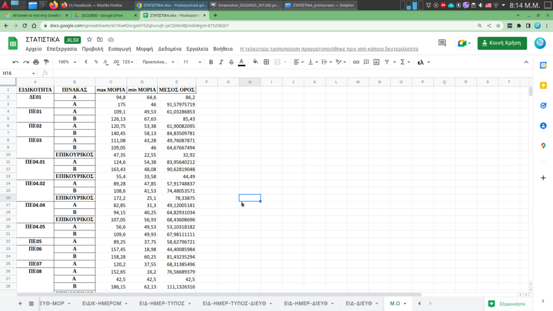The image size is (553, 311).
Task: Move the document to a folder
Action: pyautogui.click(x=100, y=39)
